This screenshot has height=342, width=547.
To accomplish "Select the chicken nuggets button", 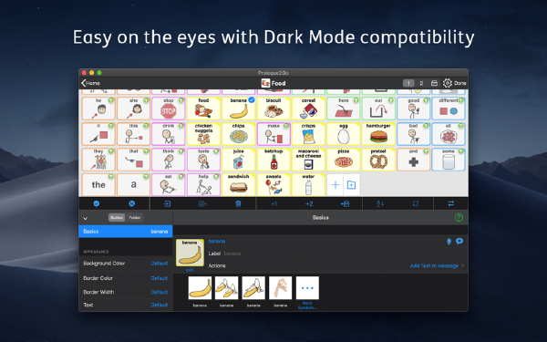I will [x=203, y=134].
